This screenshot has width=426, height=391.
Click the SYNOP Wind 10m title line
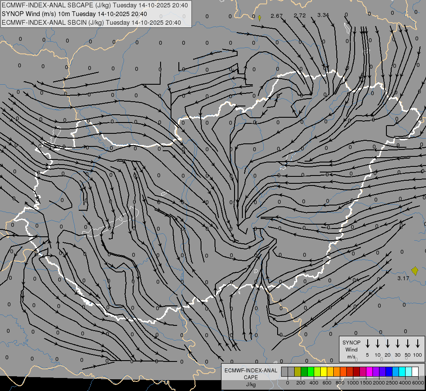coord(74,14)
